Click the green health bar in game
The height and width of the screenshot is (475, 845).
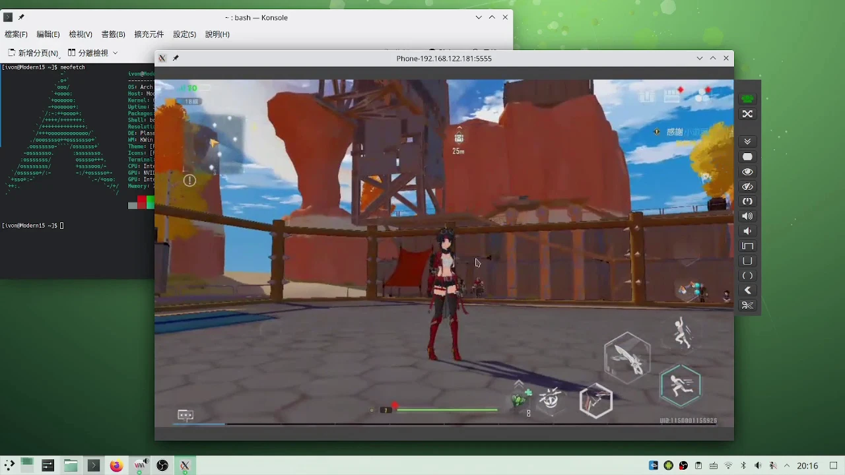(447, 410)
